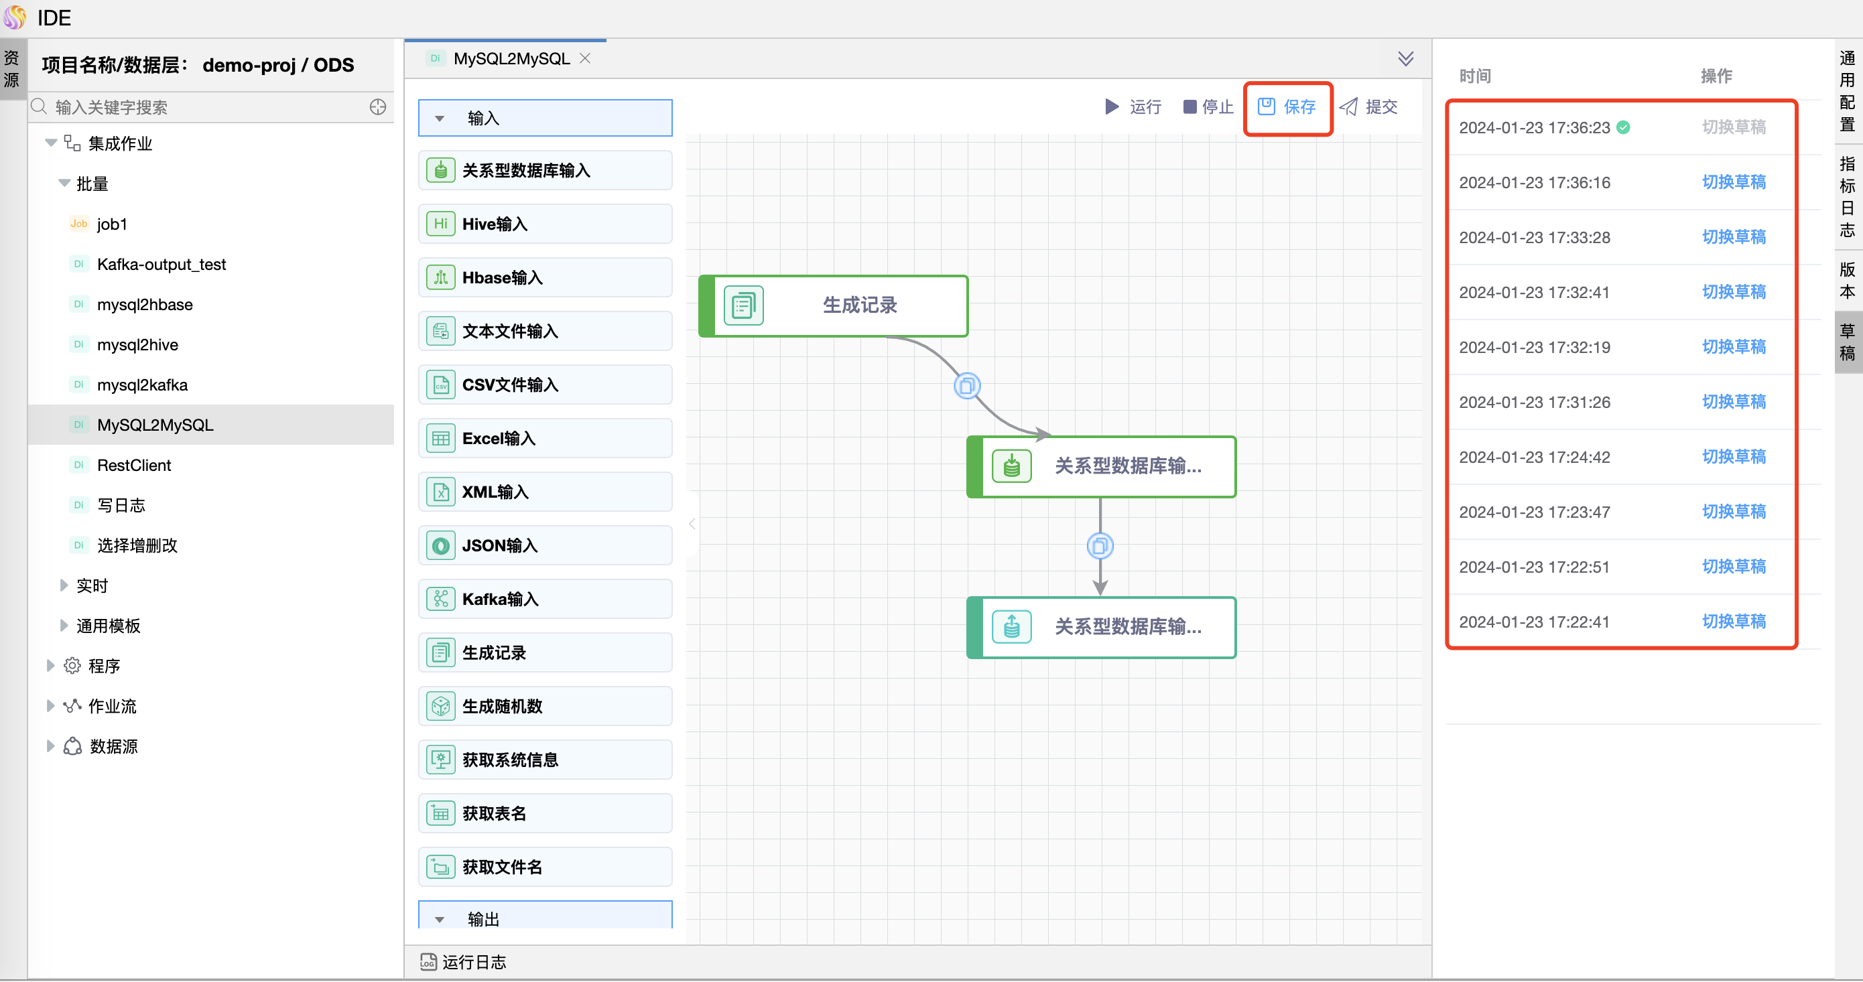Select mysql2hbase job in tree
This screenshot has height=982, width=1863.
(x=143, y=304)
